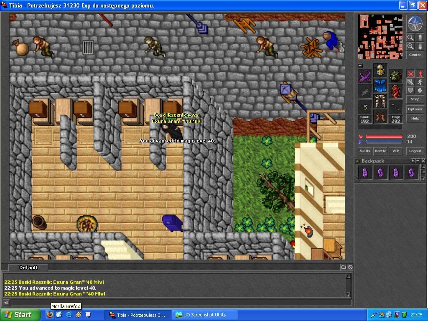The image size is (428, 321).
Task: Click the ignore list icon in console
Action: point(351,267)
